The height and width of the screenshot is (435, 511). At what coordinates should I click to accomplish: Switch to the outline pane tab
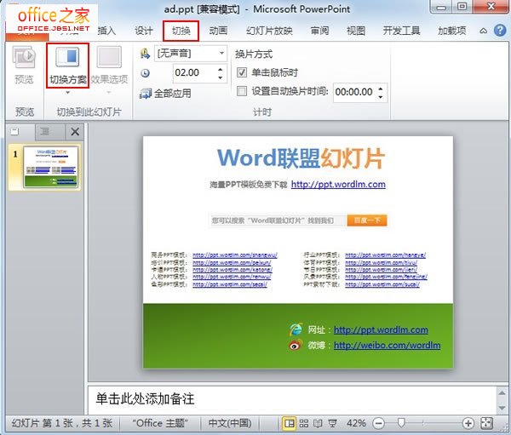pyautogui.click(x=44, y=132)
